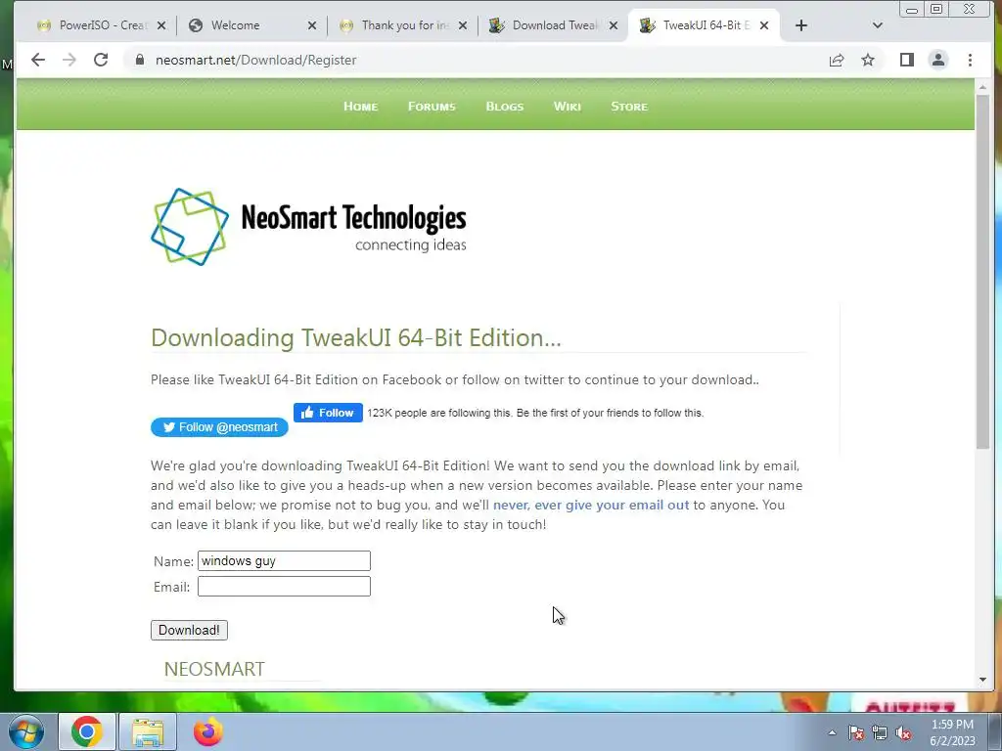Open the never, ever give your email out link
This screenshot has width=1002, height=751.
pos(591,506)
